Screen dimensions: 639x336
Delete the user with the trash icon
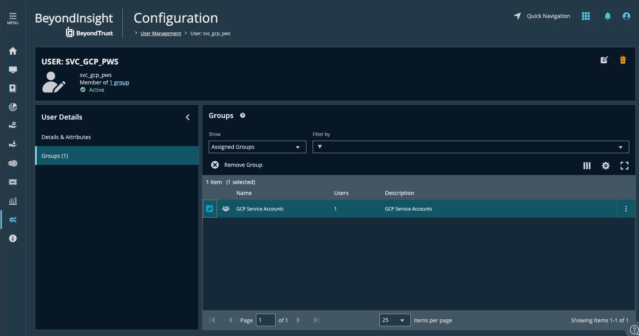coord(623,60)
